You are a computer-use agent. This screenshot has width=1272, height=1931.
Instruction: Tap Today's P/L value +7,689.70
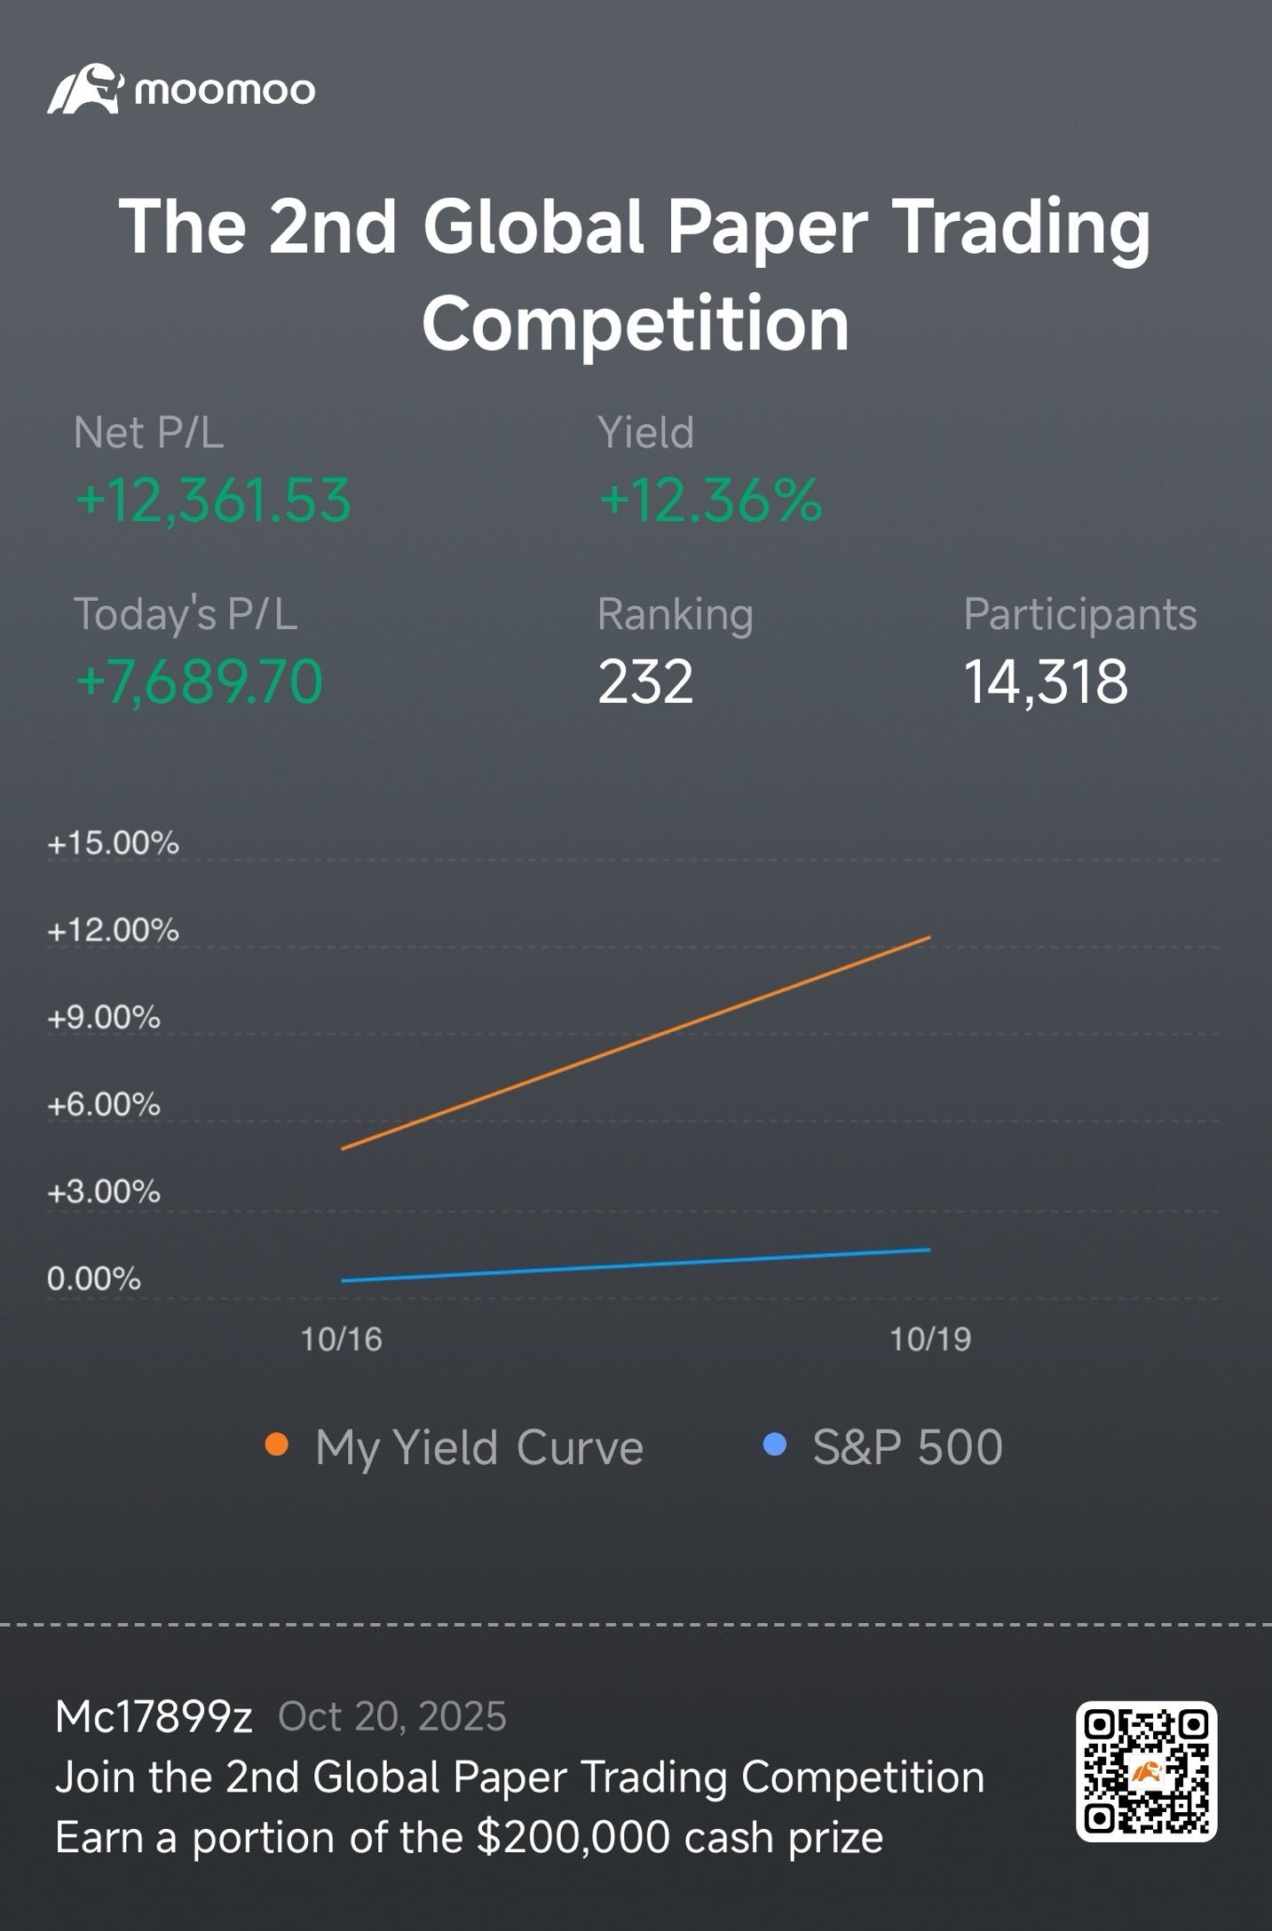pos(199,682)
